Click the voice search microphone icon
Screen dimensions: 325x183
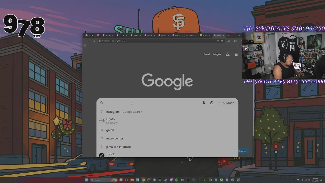tap(204, 103)
